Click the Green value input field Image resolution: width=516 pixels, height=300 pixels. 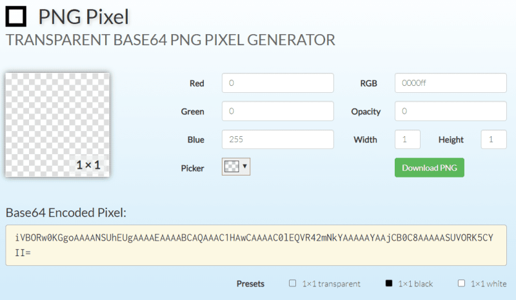tap(277, 111)
